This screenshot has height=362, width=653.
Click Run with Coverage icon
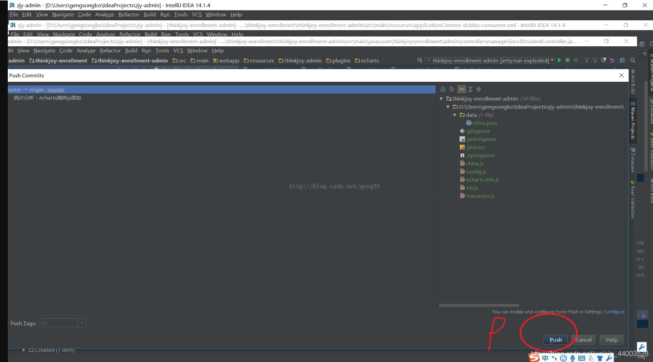576,61
